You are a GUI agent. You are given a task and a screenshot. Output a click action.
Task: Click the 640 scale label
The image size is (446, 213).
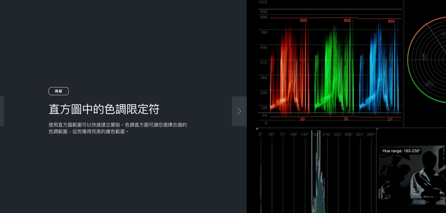coord(263,47)
